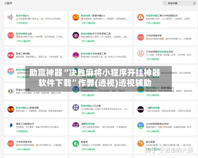Open the blue 配音 icon of 文字转语音配音全免版
Screen dimensions: 198x158
[141, 126]
